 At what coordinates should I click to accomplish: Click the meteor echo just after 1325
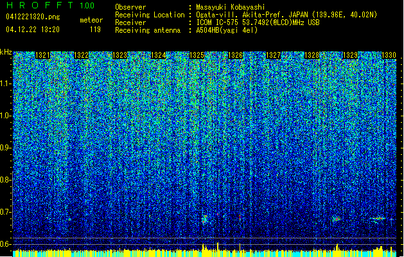coord(205,220)
